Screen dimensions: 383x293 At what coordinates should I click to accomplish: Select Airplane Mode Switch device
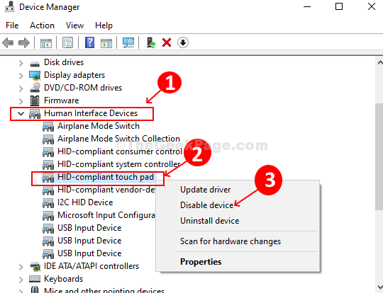coord(99,126)
